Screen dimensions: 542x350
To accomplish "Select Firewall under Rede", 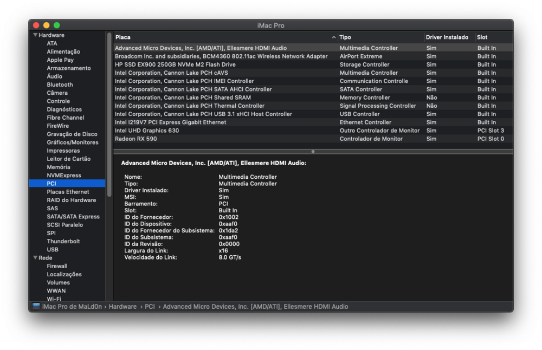I will pyautogui.click(x=57, y=266).
